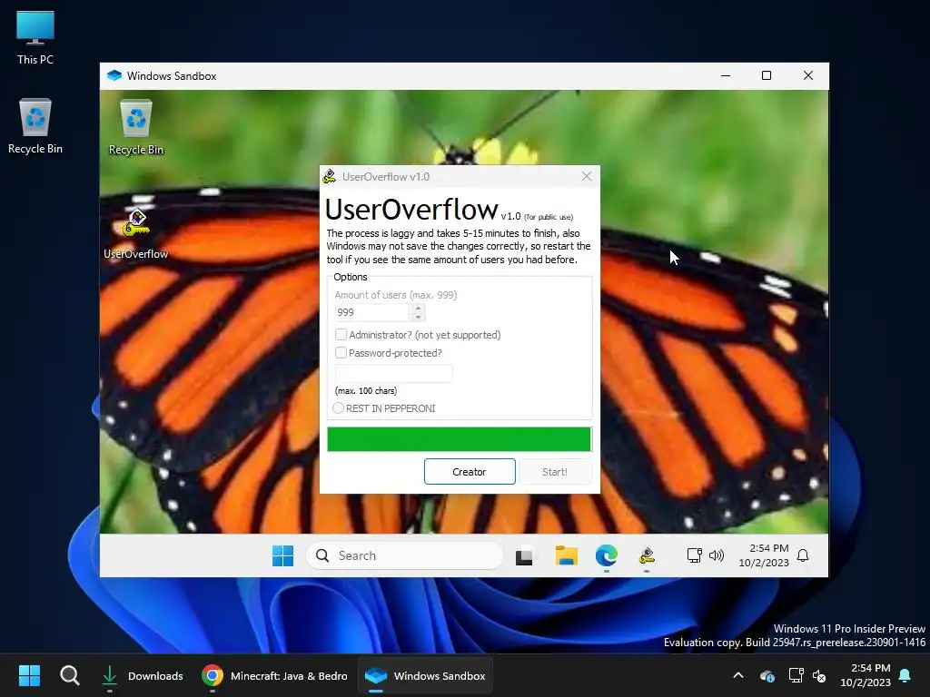Image resolution: width=930 pixels, height=697 pixels.
Task: Click the UserOverflow title bar icon
Action: 329,177
